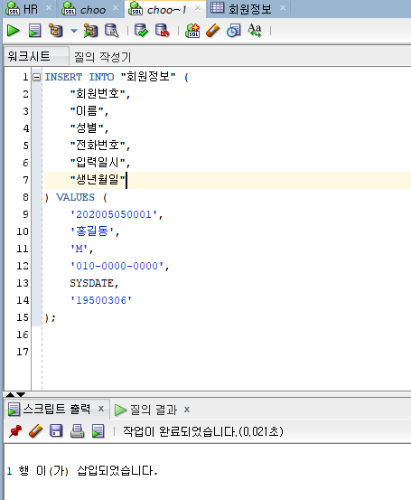Click the "생년월일" column on line 7
Viewport: 411px width, 500px height.
[x=98, y=180]
